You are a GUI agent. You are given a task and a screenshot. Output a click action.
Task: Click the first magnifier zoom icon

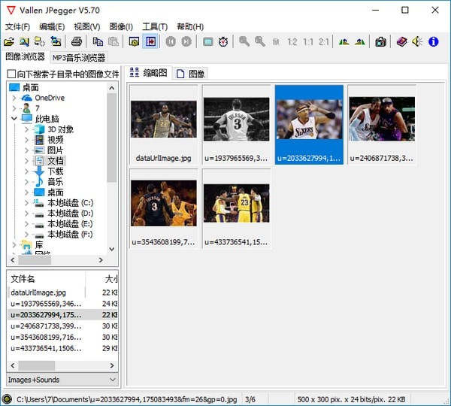(x=244, y=42)
